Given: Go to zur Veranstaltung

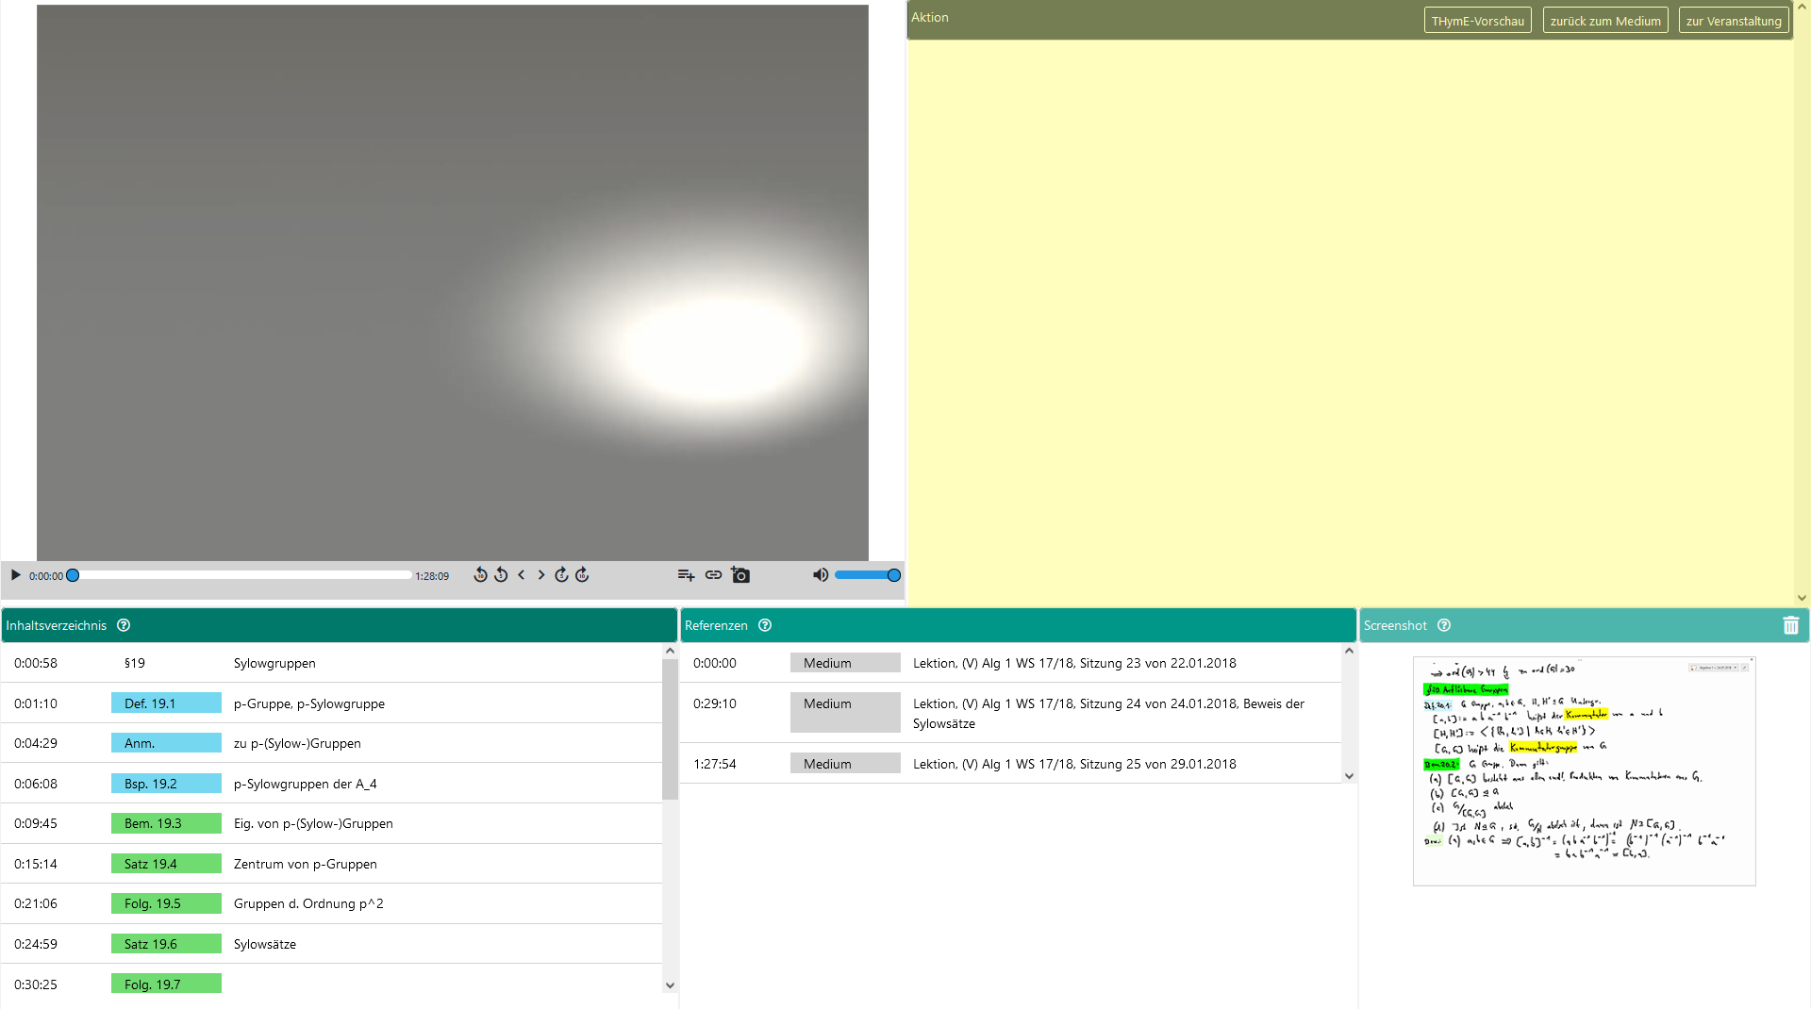Looking at the screenshot, I should [1734, 21].
